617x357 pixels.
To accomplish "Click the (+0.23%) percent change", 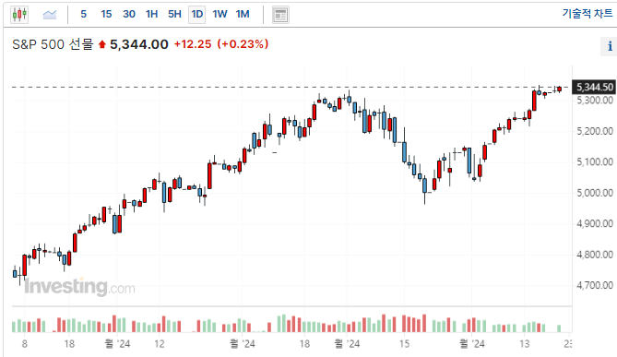I will [x=243, y=44].
